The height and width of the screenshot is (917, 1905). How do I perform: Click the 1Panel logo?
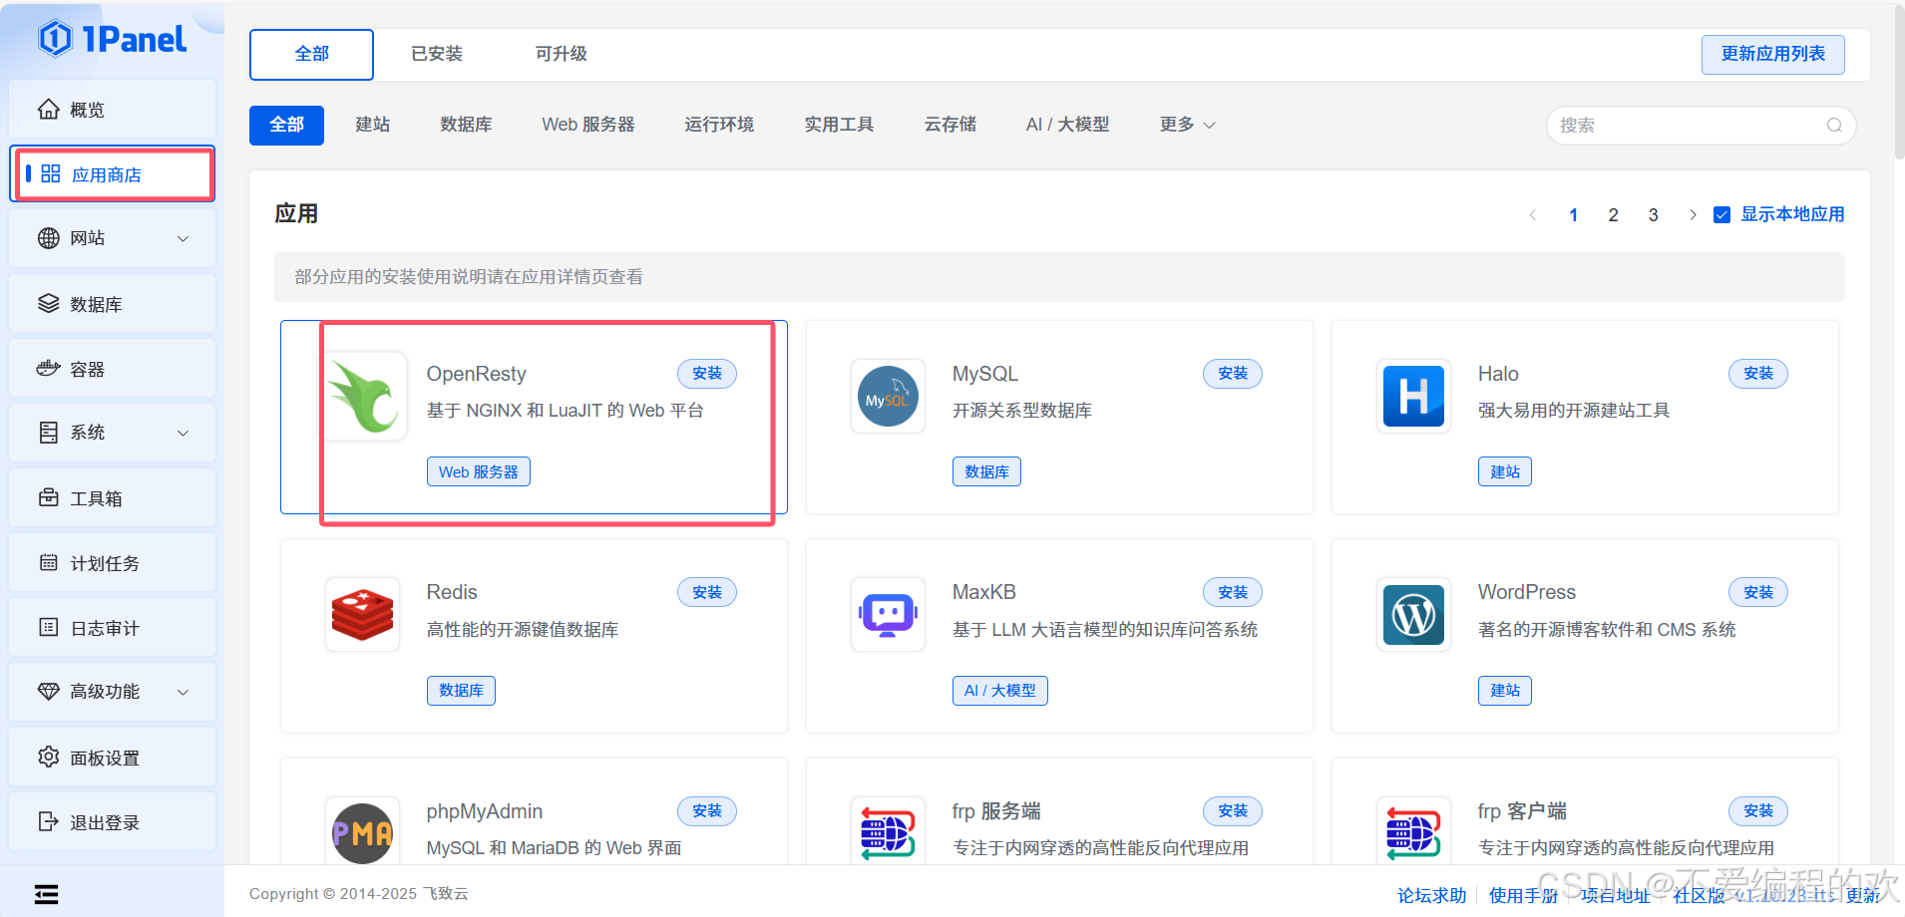pos(112,39)
